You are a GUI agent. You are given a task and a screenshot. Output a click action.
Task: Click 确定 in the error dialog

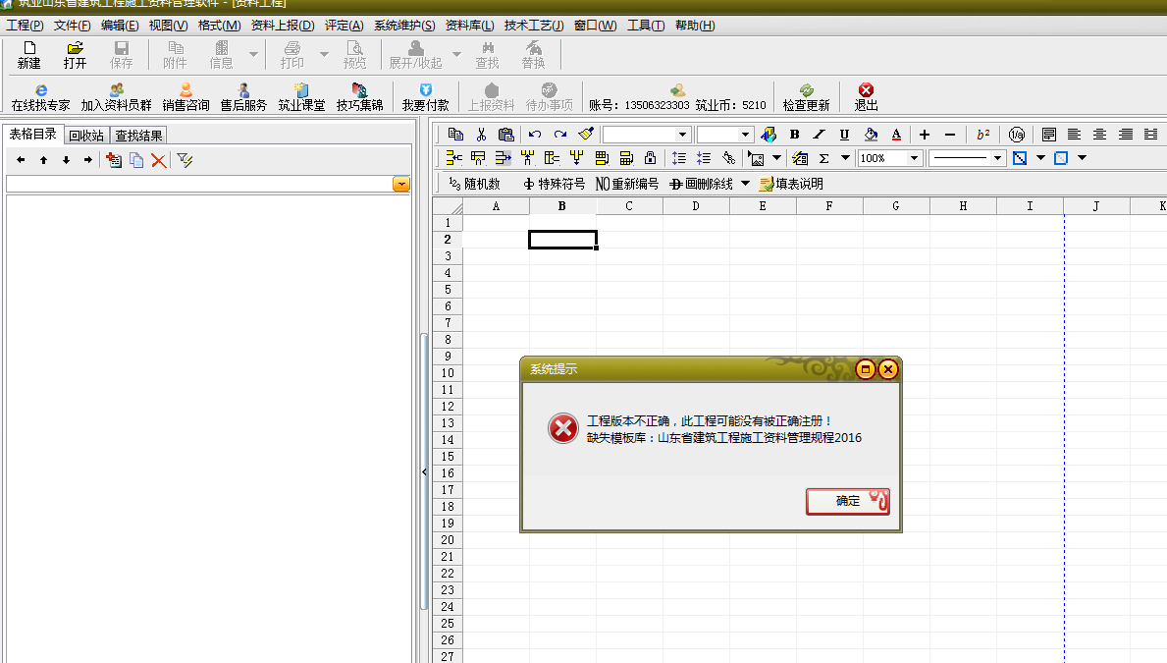[848, 501]
